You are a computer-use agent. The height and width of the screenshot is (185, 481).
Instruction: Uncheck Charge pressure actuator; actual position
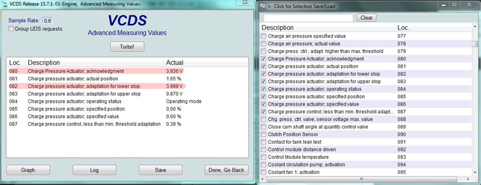coord(263,66)
